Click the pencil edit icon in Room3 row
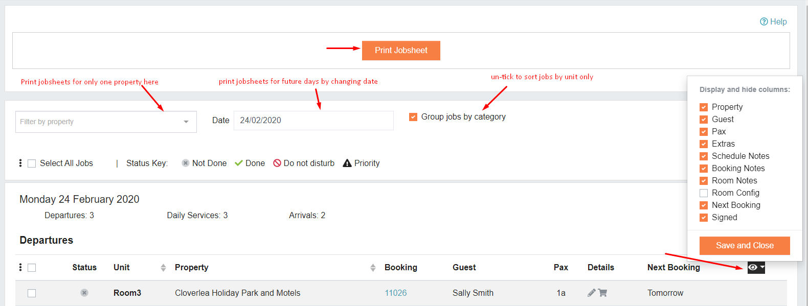Screen dimensions: 808x306 tap(592, 293)
